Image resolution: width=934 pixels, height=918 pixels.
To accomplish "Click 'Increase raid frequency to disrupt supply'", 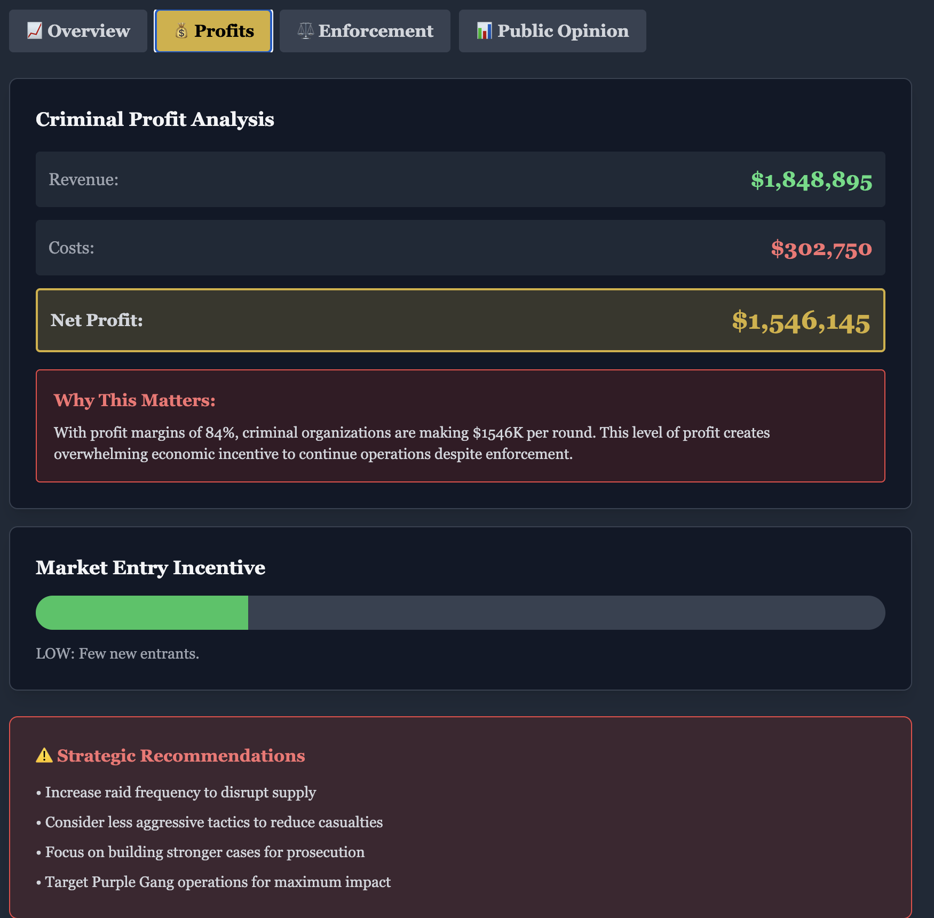I will pos(180,792).
